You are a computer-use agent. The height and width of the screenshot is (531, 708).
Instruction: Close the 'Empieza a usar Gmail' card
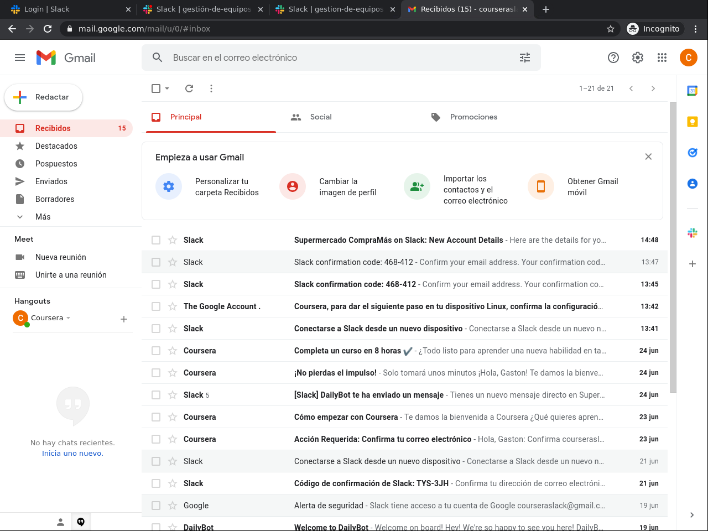[648, 157]
